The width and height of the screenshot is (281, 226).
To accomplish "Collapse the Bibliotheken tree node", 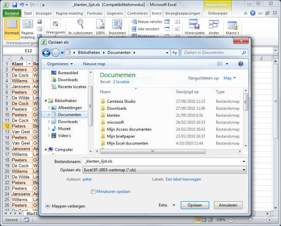I will coord(46,101).
